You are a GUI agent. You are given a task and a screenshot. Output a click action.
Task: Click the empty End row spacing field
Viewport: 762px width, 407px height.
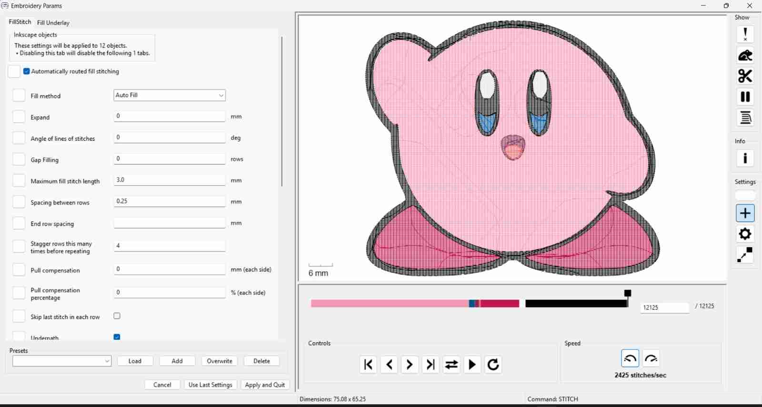tap(170, 223)
